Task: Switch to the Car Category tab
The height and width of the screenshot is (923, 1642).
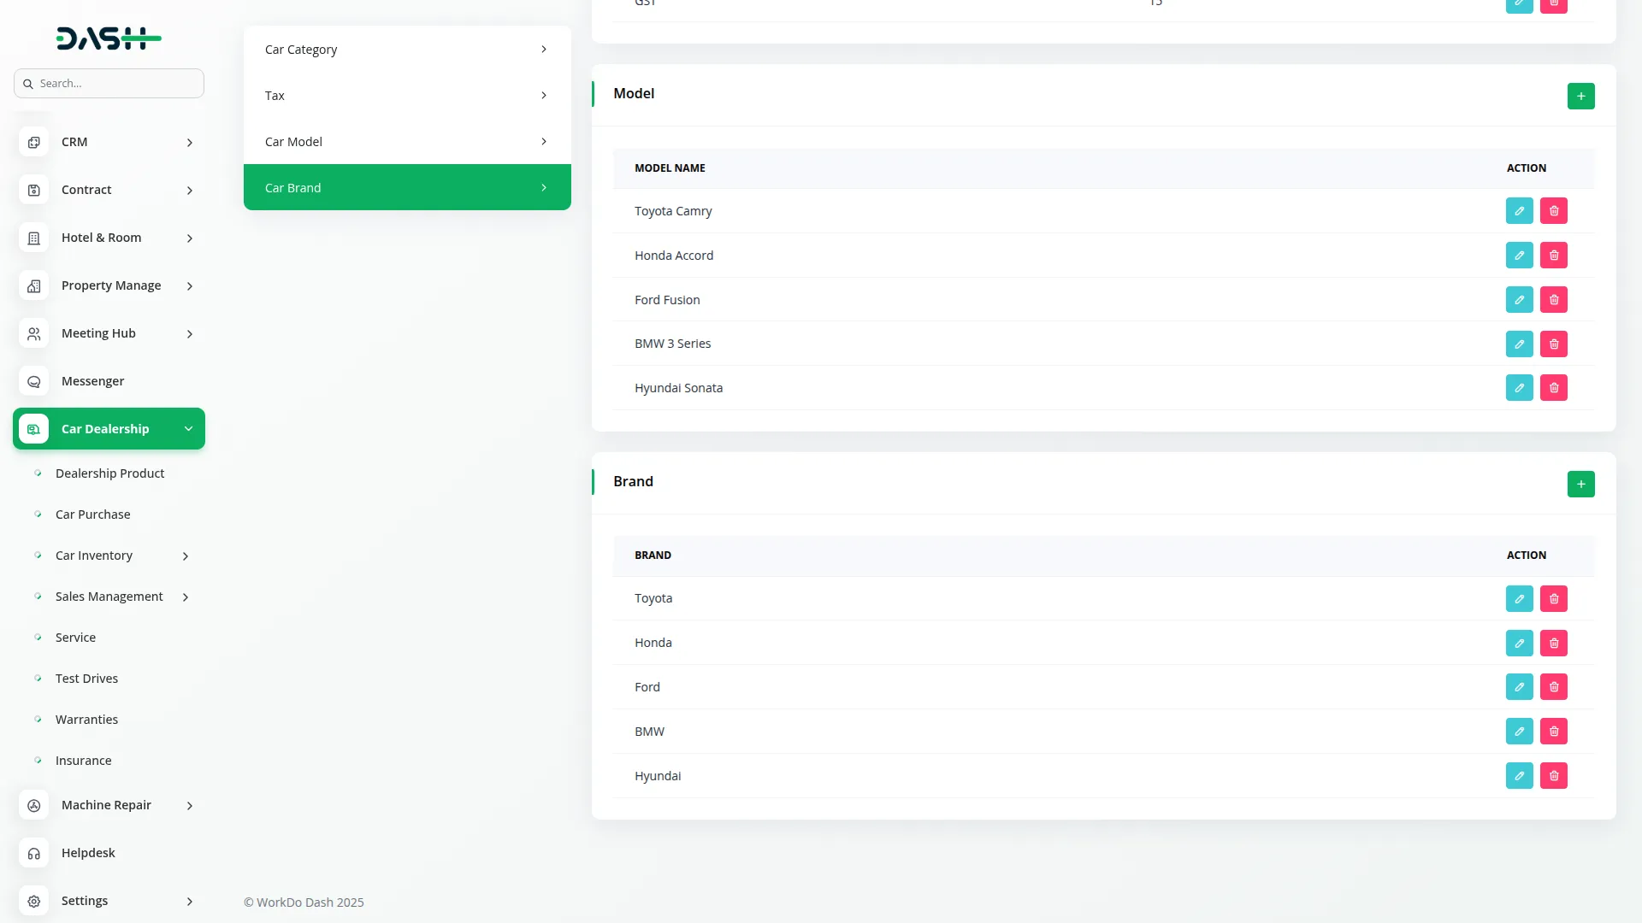Action: pos(406,50)
